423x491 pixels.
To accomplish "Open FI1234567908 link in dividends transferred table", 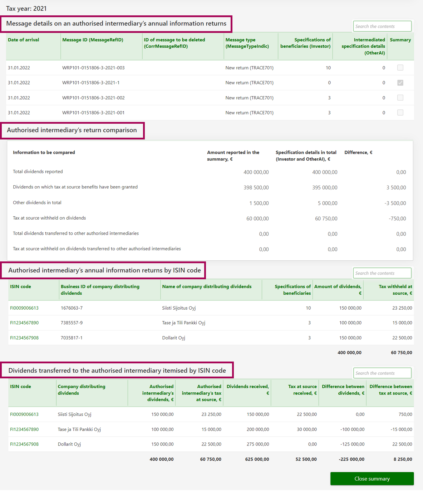I will [x=24, y=444].
